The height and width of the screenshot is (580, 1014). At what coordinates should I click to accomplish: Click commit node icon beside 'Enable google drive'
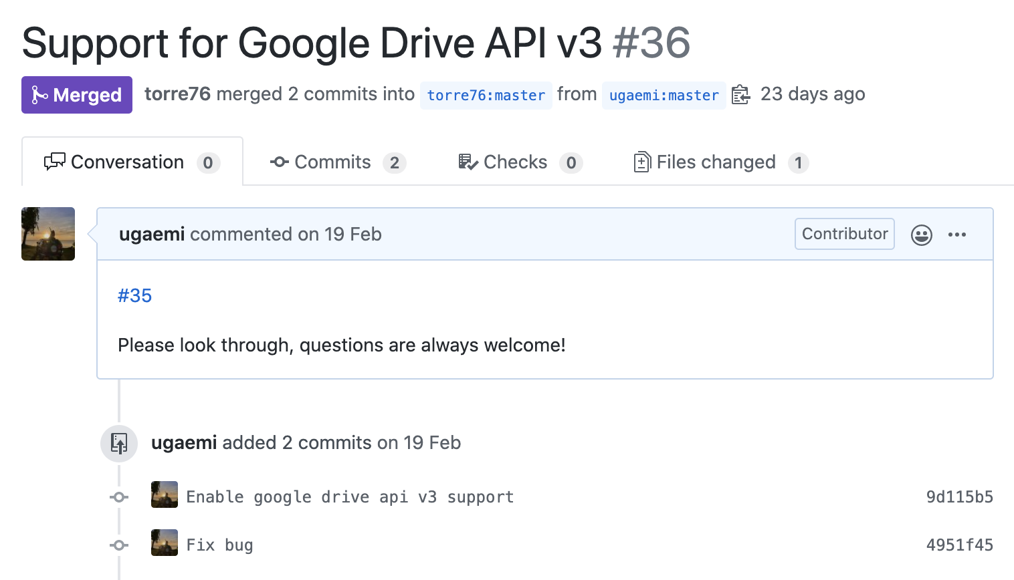(119, 497)
